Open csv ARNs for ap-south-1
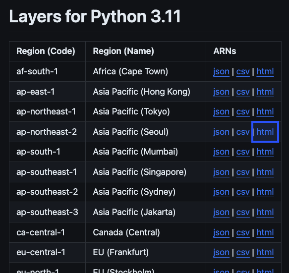Viewport: 289px width, 273px height. [243, 152]
